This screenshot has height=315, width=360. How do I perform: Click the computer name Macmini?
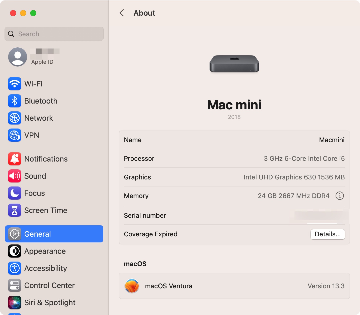(x=332, y=140)
